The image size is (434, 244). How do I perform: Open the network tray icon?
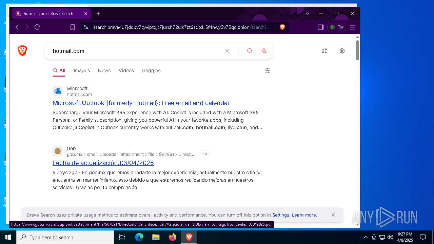tap(382, 237)
